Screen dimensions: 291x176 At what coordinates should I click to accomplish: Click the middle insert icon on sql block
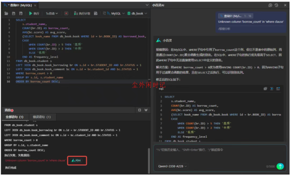point(272,89)
